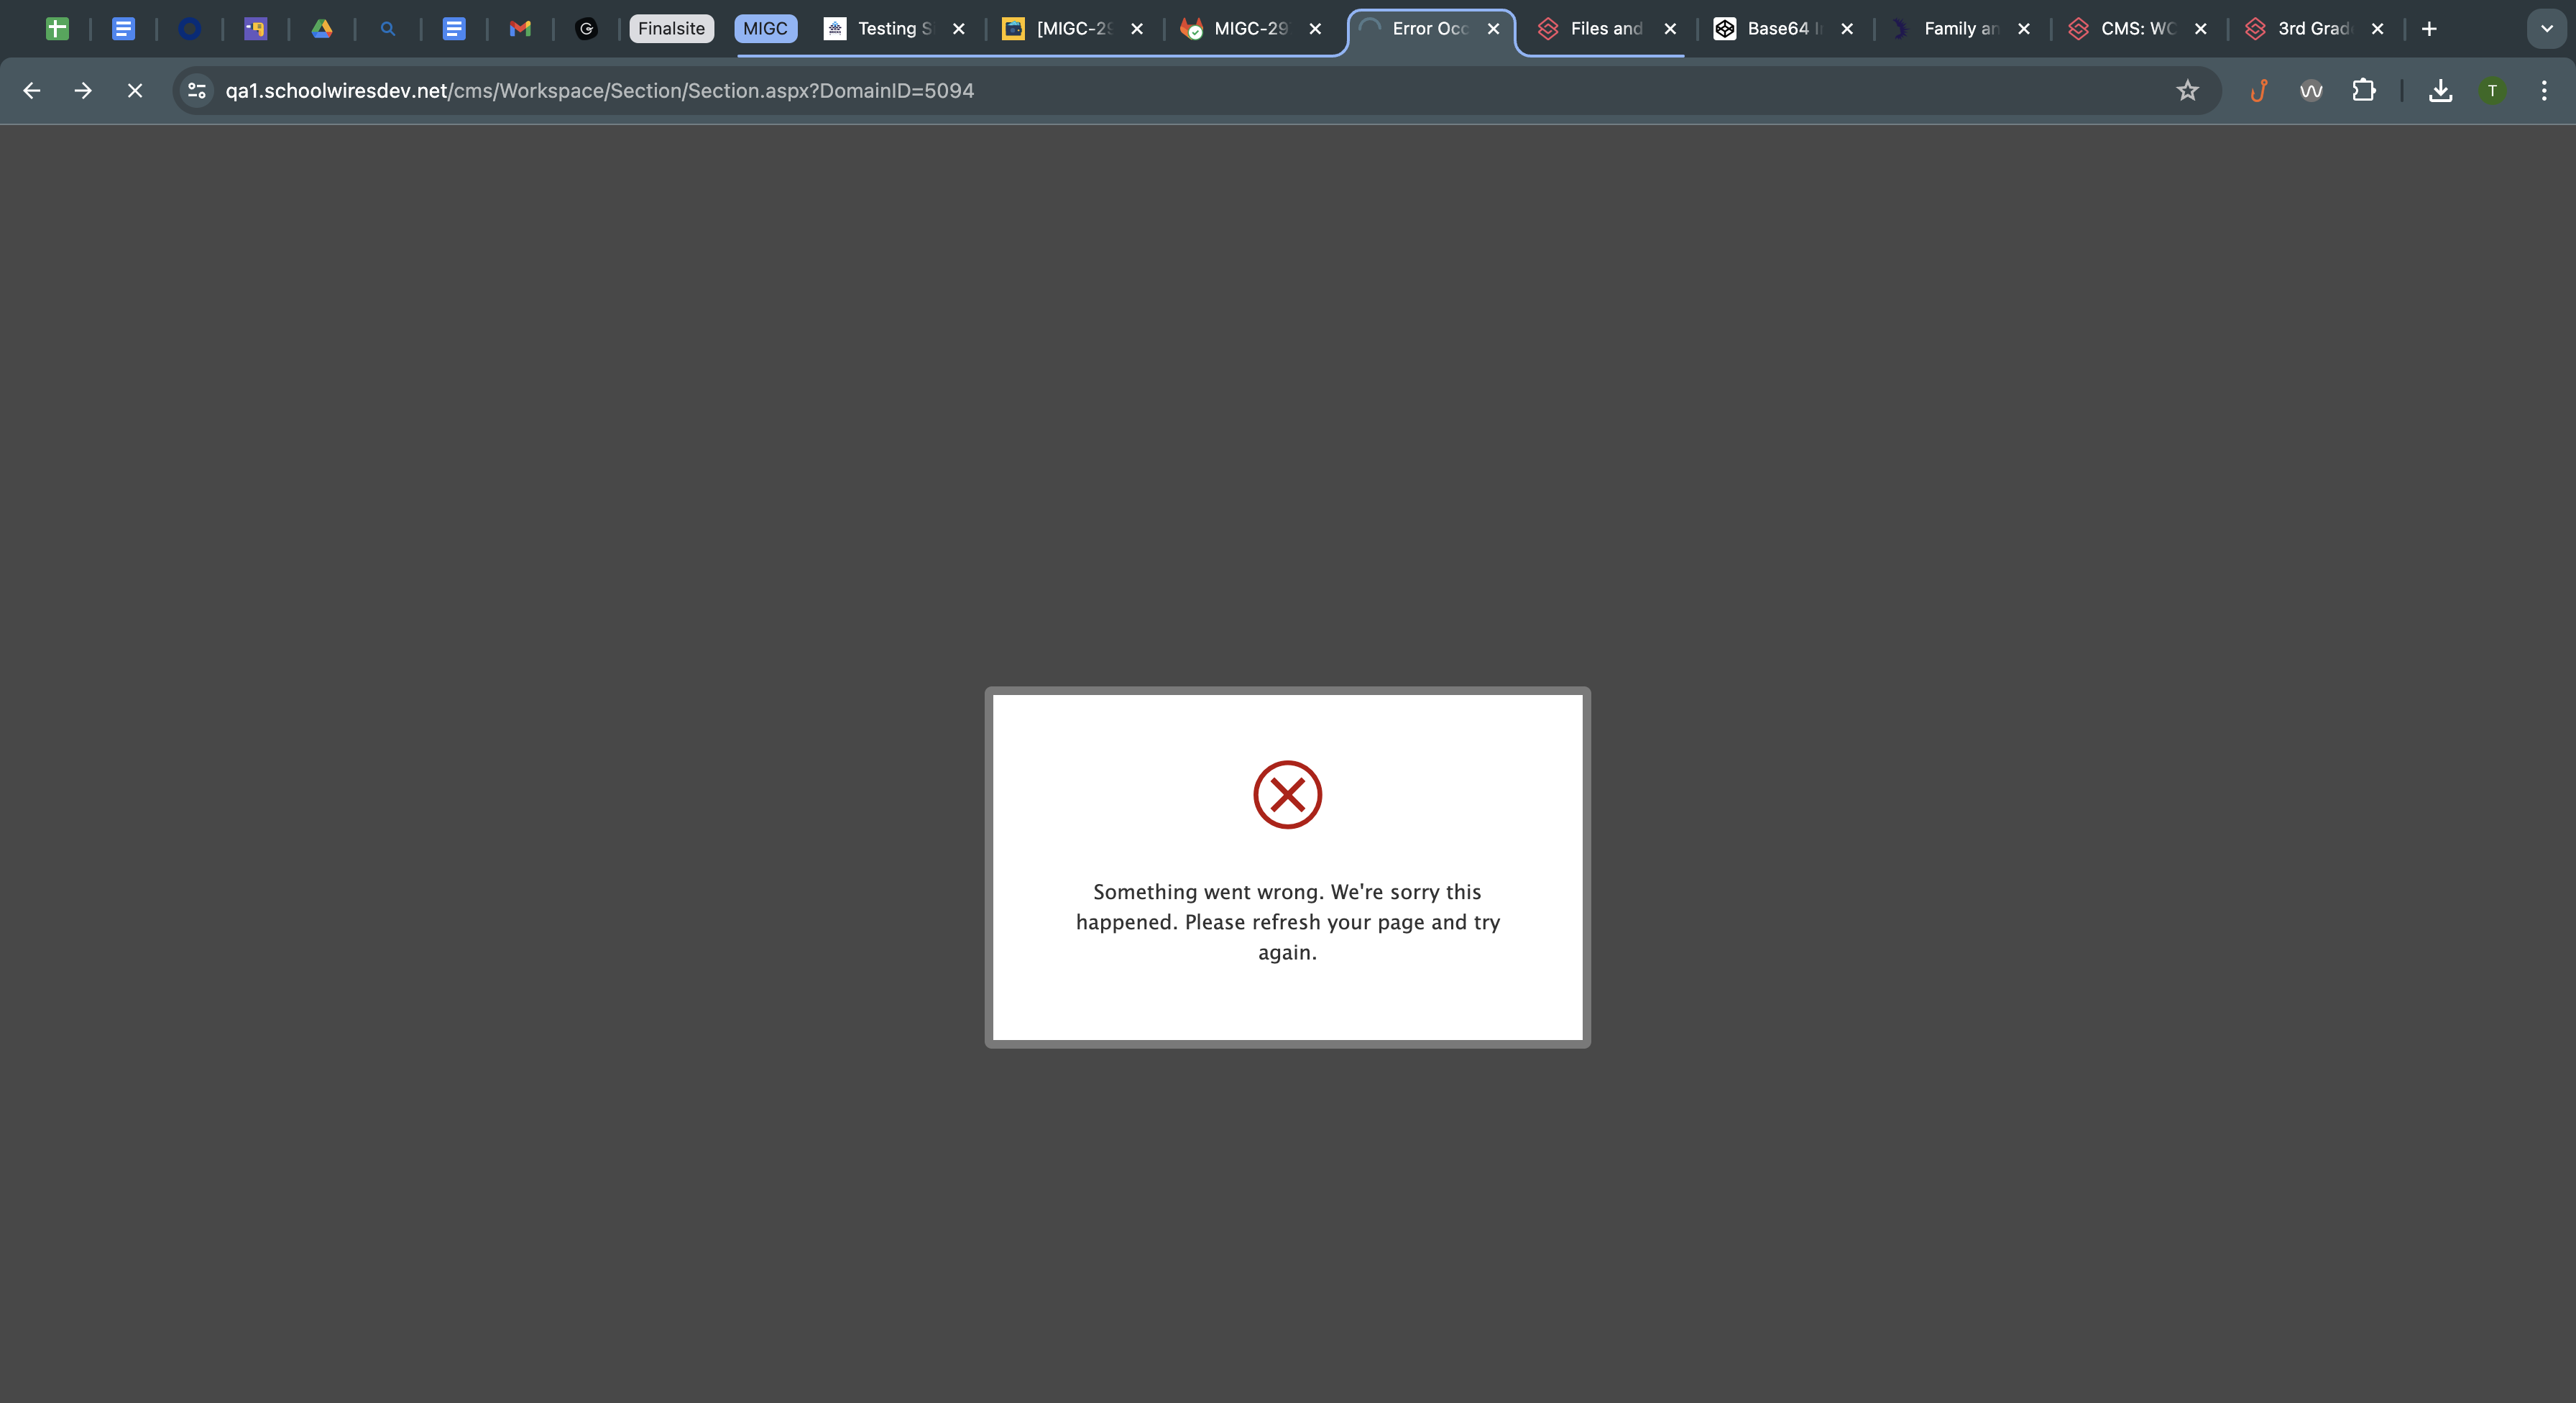
Task: Stop page loading with X button
Action: point(135,91)
